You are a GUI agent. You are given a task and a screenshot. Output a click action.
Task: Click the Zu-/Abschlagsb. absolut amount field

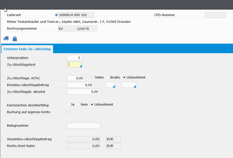pyautogui.click(x=84, y=92)
